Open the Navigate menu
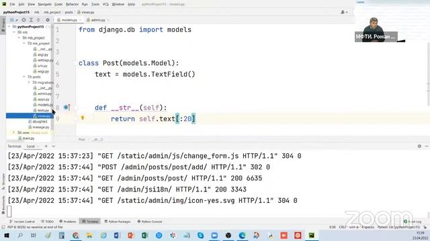The image size is (430, 241). tap(45, 4)
